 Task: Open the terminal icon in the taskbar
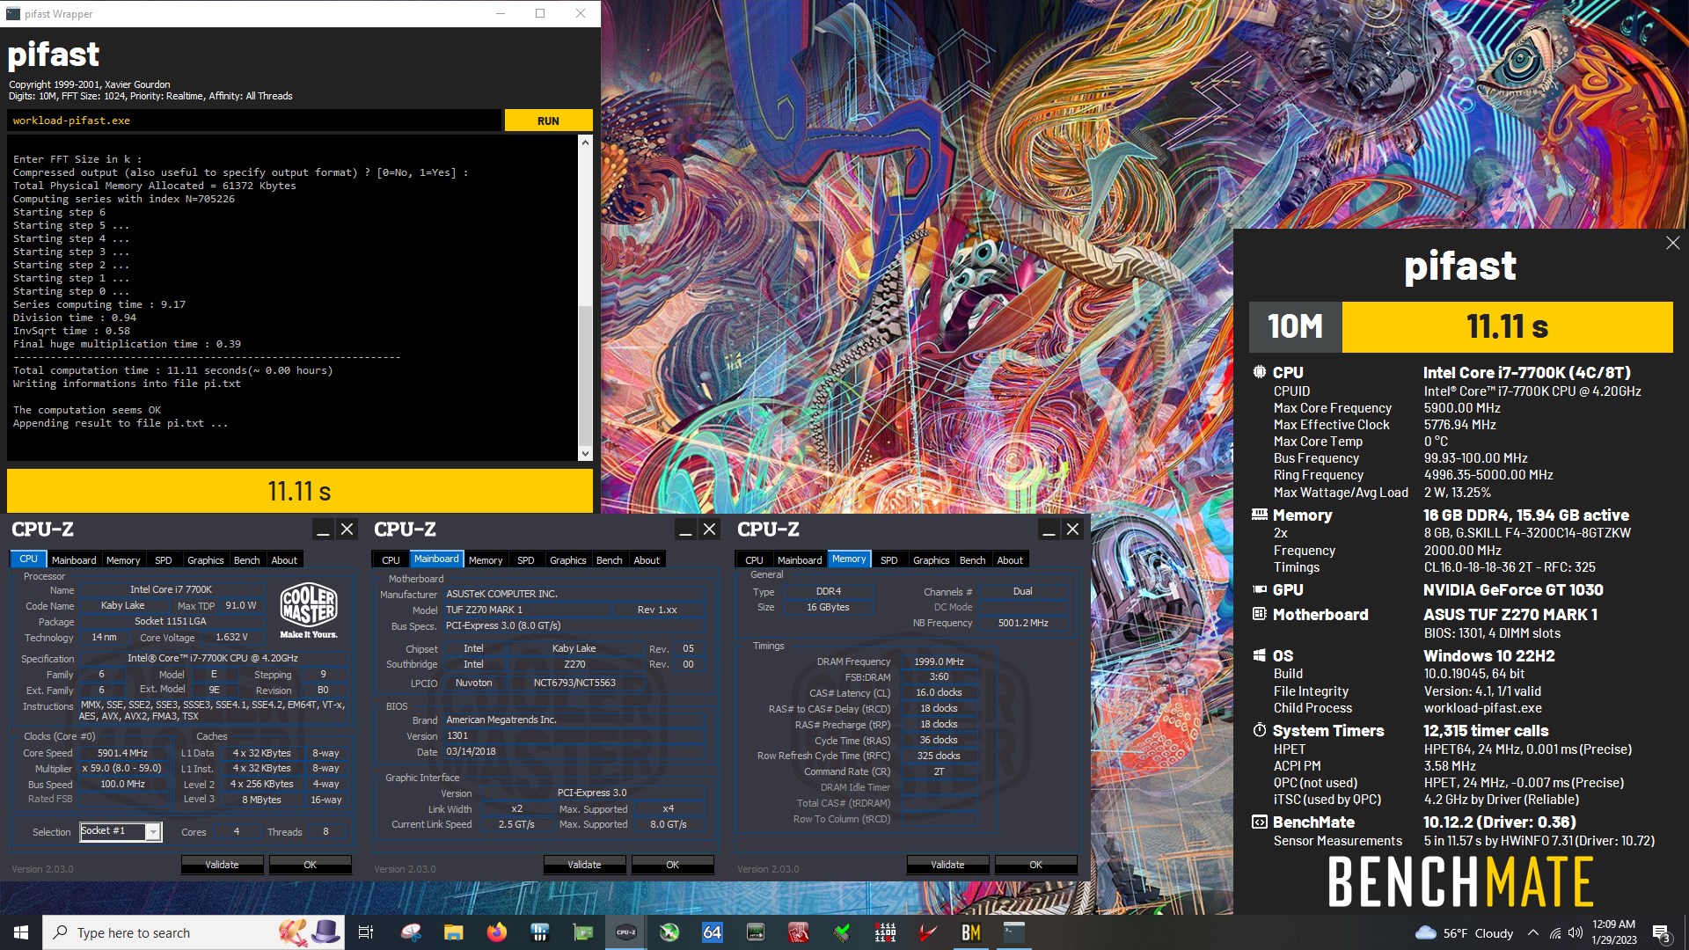click(1013, 932)
